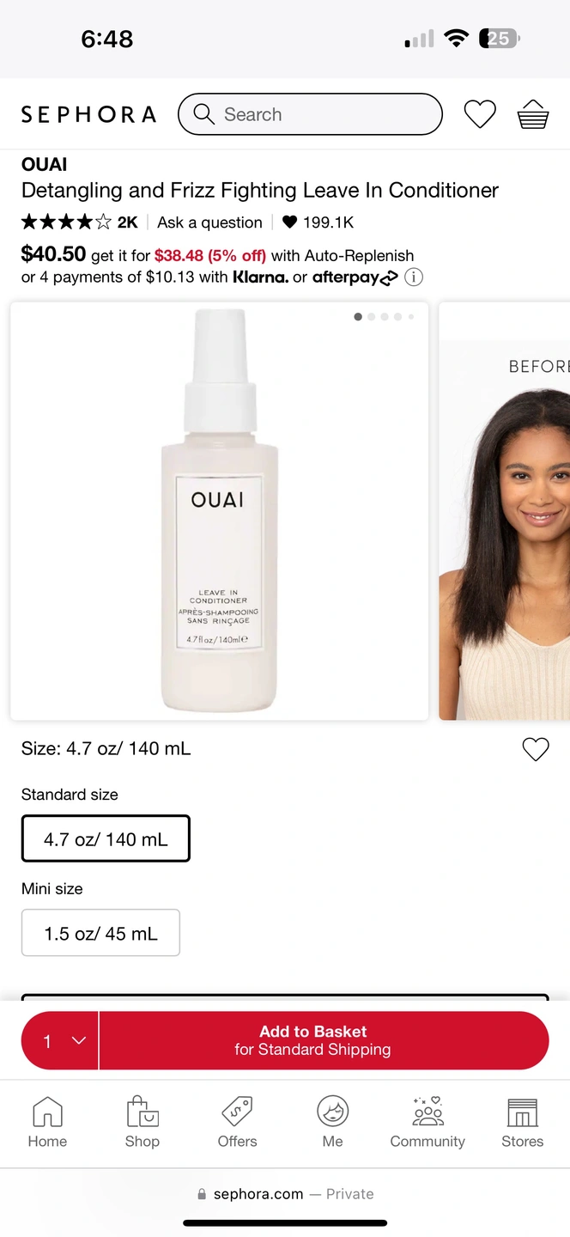Select the Mini 1.5 oz/ 45 mL size
The width and height of the screenshot is (570, 1237).
point(100,933)
